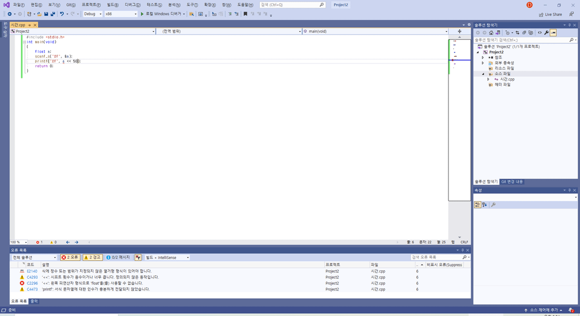The height and width of the screenshot is (316, 580).
Task: Click the split editor plus icon
Action: click(x=460, y=31)
